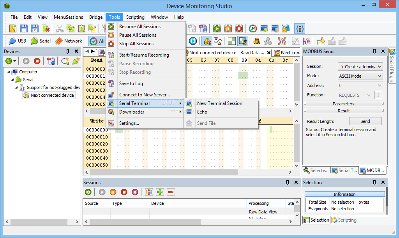Screen dimensions: 399x238
Task: Close the Devices panel
Action: [x=76, y=51]
